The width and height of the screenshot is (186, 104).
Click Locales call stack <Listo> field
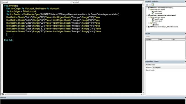tap(165, 37)
